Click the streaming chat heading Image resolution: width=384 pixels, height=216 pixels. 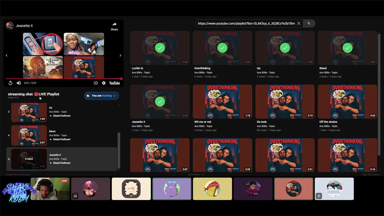pos(20,94)
